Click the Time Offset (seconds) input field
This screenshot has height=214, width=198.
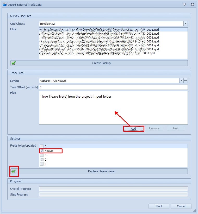pyautogui.click(x=113, y=87)
